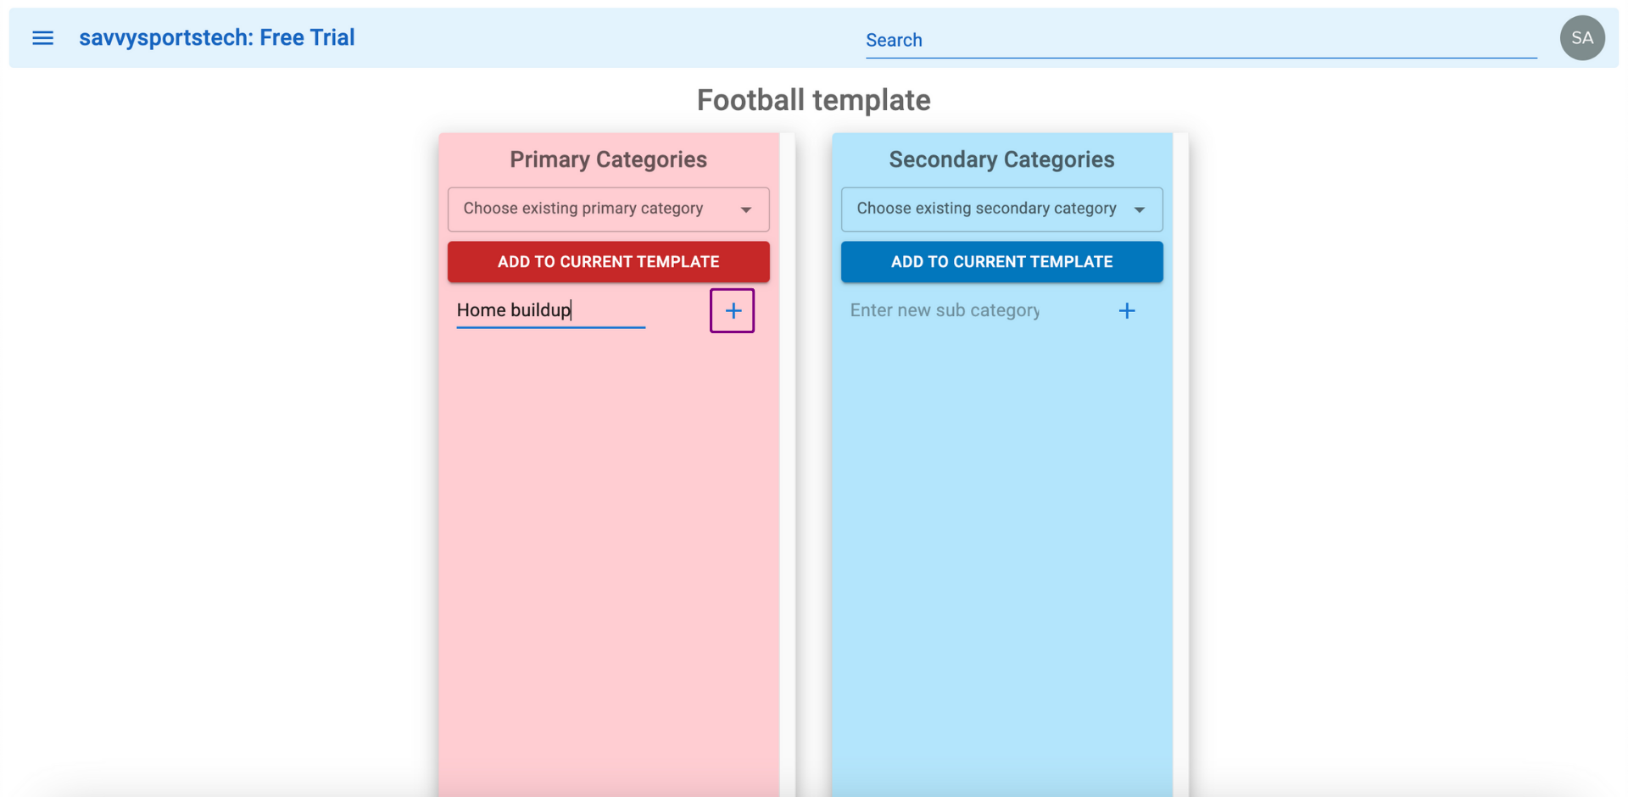Add Home buildup using the plus icon

coord(733,311)
